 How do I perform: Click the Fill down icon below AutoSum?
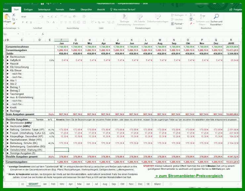click(x=191, y=19)
